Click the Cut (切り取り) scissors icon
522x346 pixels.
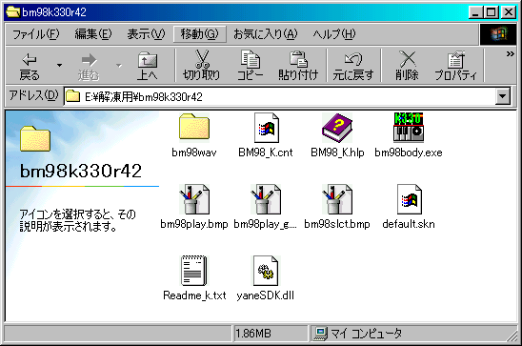(201, 59)
